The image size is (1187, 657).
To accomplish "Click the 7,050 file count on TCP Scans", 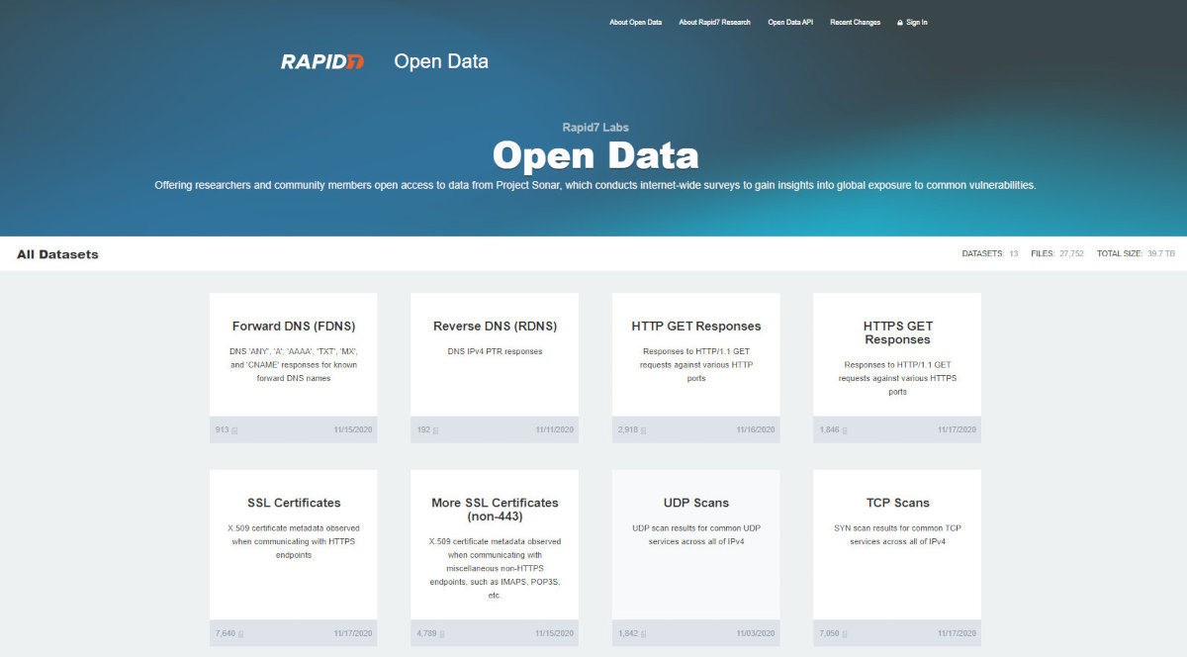I will [830, 633].
